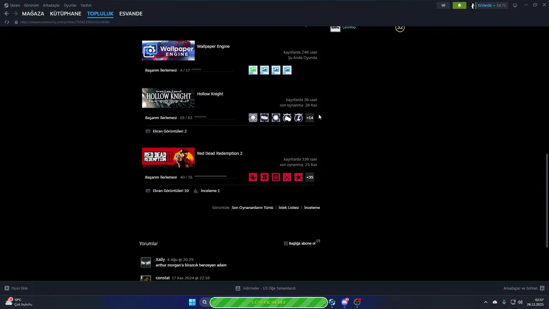
Task: Open the fourth Wallpaper Engine achievement icon
Action: click(287, 70)
